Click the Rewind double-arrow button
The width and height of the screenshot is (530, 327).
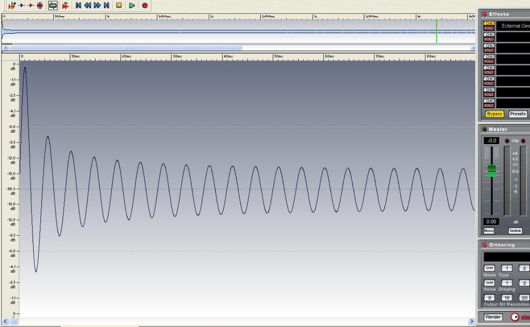click(x=87, y=5)
